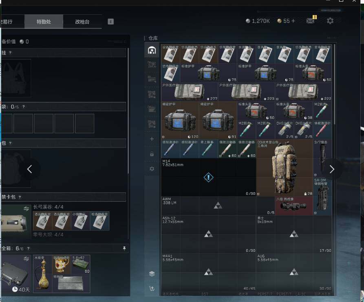Go to previous screen with left arrow

pyautogui.click(x=29, y=169)
